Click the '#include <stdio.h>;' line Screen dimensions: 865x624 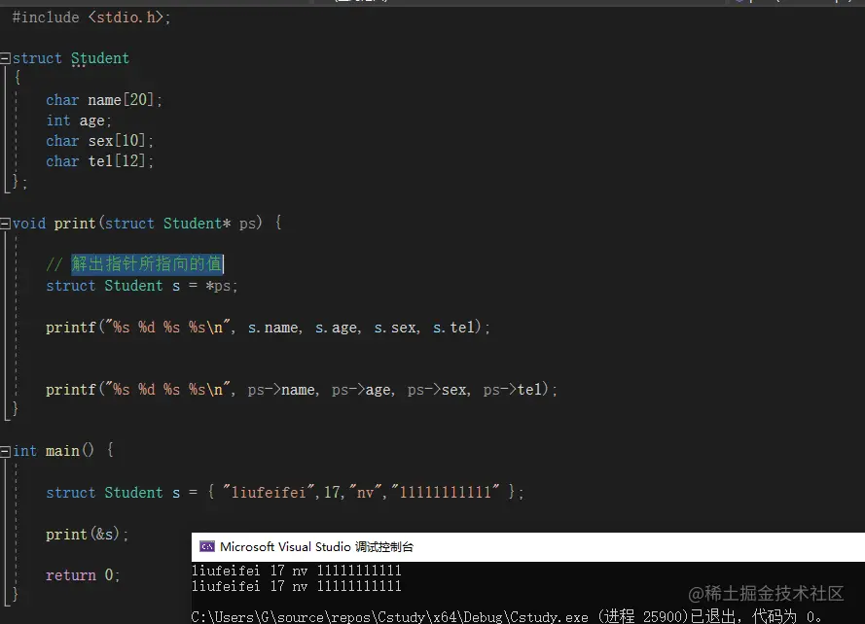click(x=91, y=17)
